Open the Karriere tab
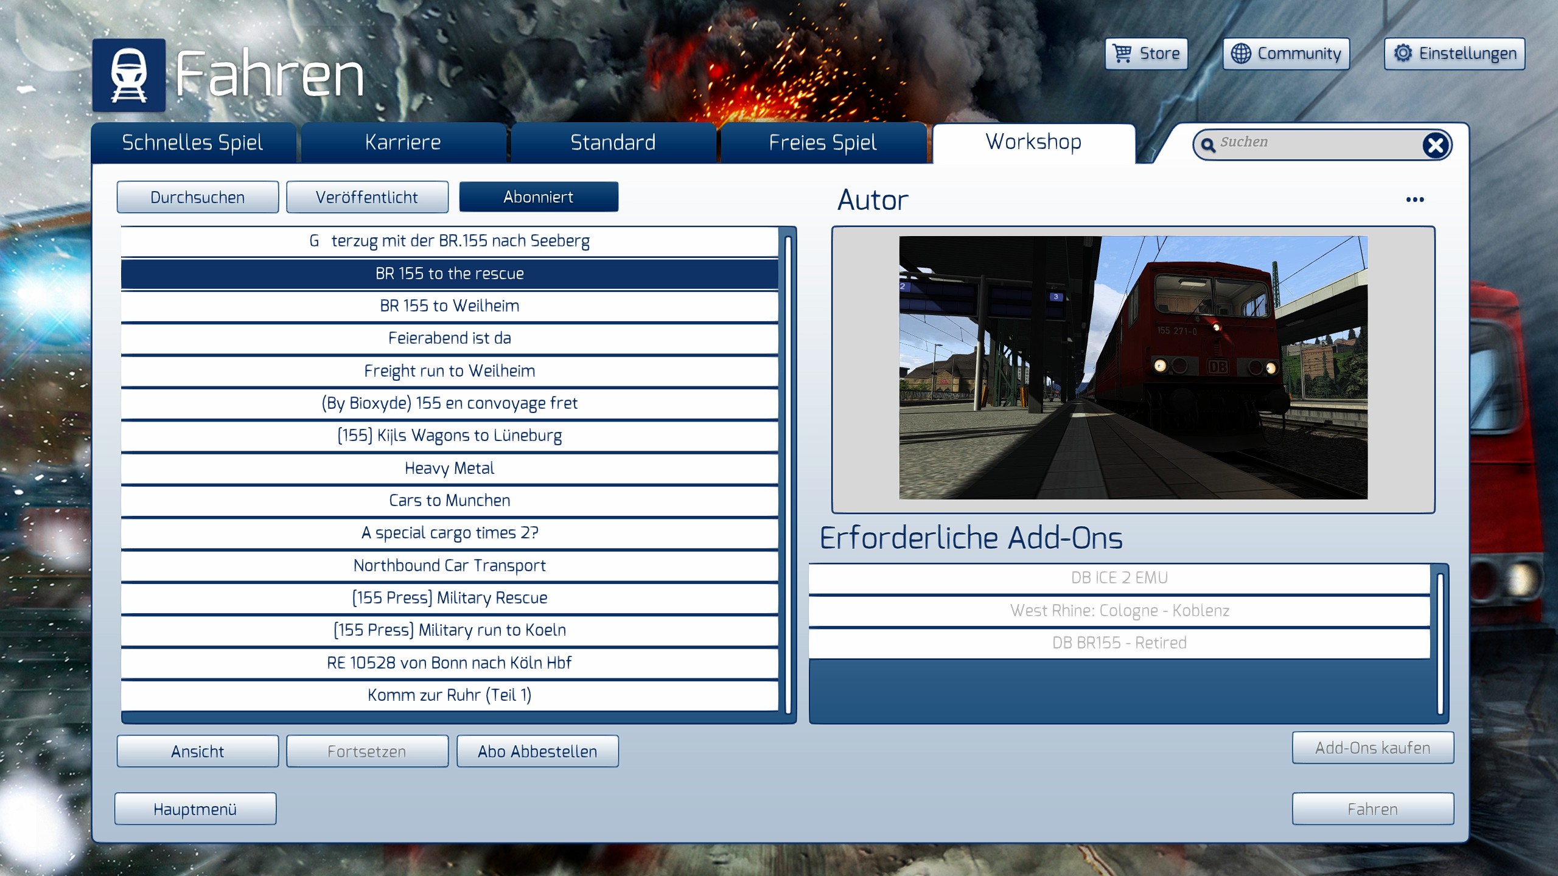 click(x=403, y=142)
